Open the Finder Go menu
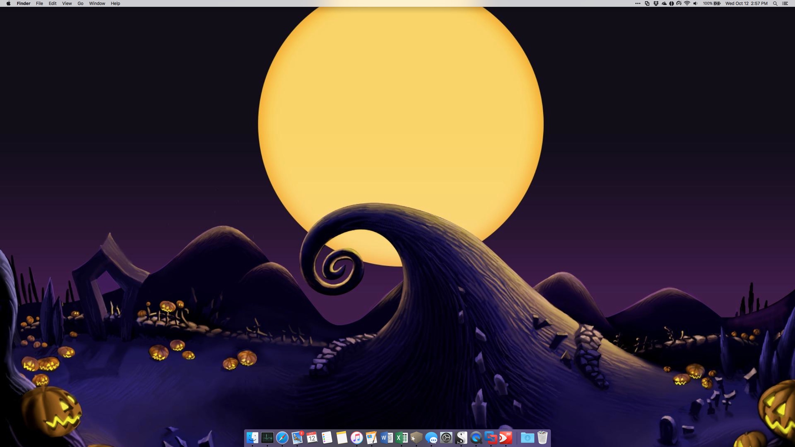This screenshot has height=447, width=795. coord(80,3)
